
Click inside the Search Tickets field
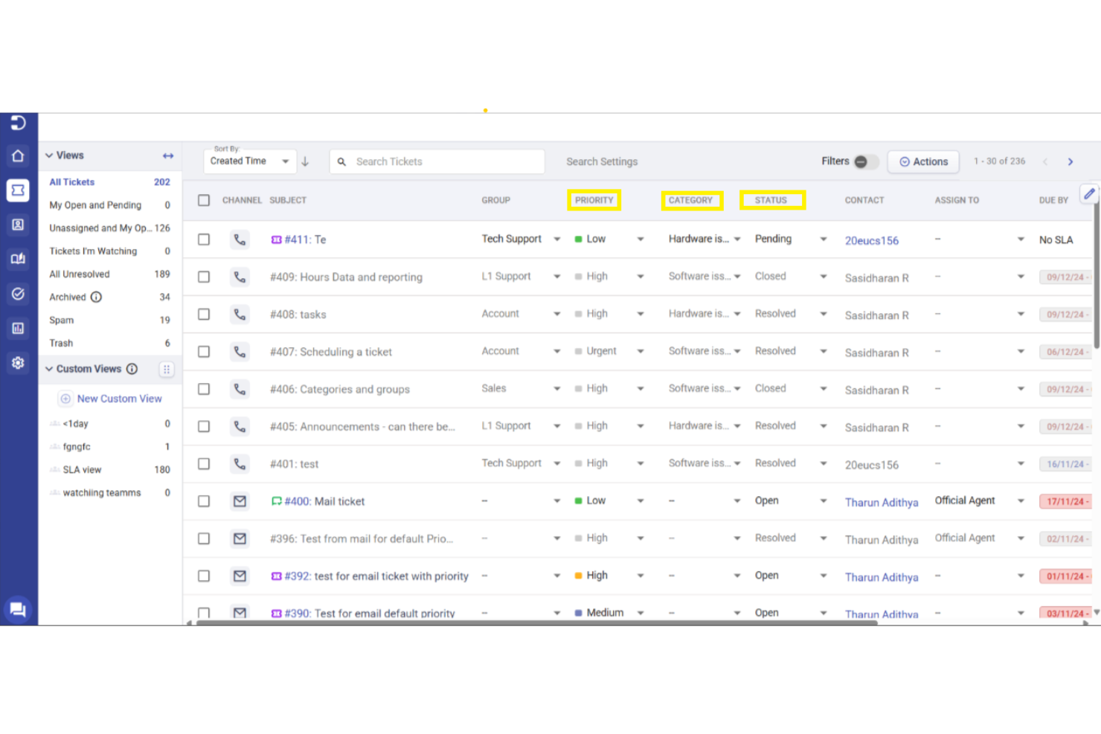tap(437, 161)
